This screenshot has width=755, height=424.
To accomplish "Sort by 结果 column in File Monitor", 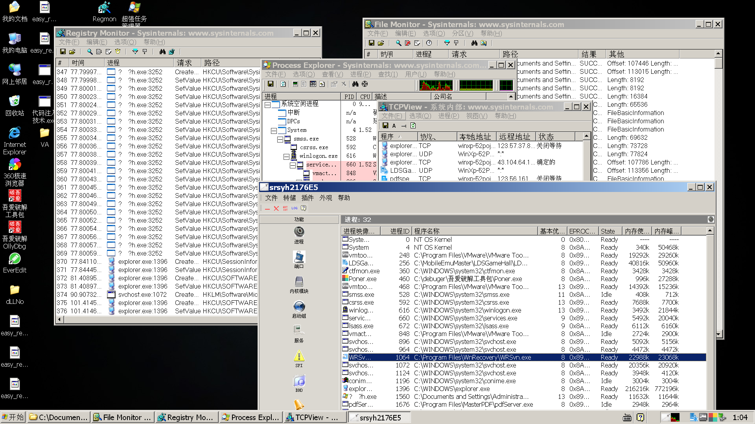I will point(591,54).
